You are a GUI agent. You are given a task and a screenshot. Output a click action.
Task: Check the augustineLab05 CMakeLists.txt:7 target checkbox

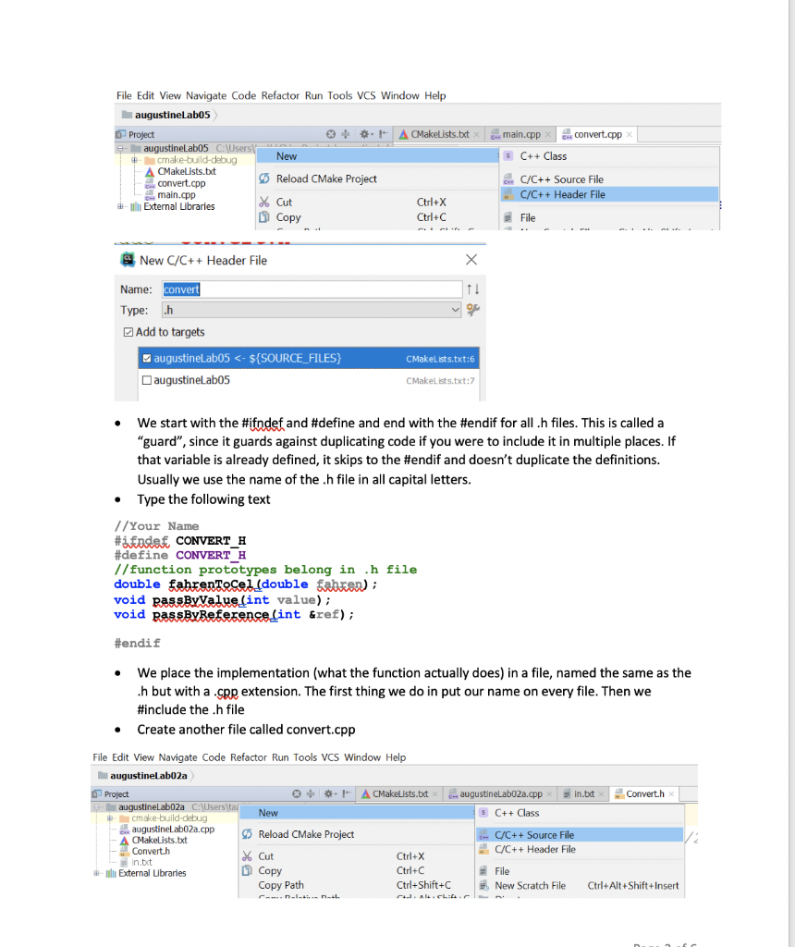click(146, 380)
